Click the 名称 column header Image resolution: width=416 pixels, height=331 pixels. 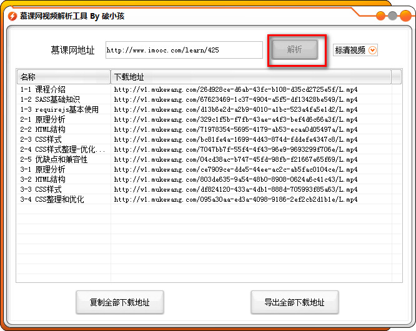pyautogui.click(x=64, y=77)
